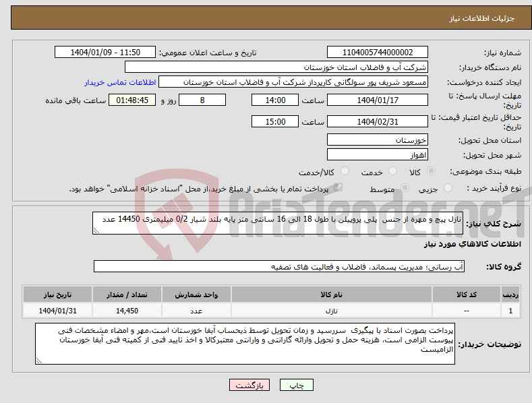Click the buyer notes textarea

(245, 344)
